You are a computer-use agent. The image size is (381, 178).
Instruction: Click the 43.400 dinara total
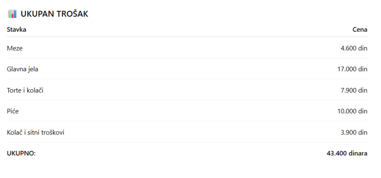point(347,154)
